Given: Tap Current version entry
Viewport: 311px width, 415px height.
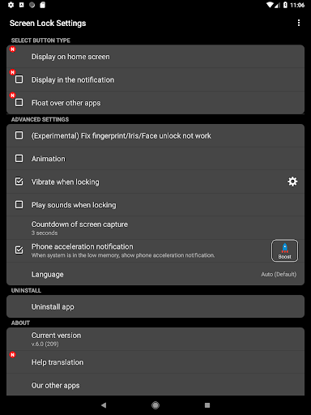Looking at the screenshot, I should pyautogui.click(x=155, y=340).
